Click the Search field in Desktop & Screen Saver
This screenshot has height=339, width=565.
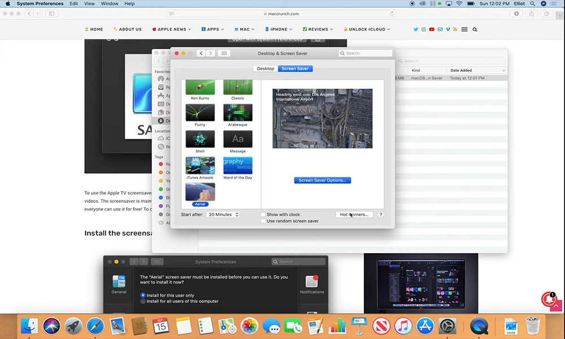tap(366, 53)
